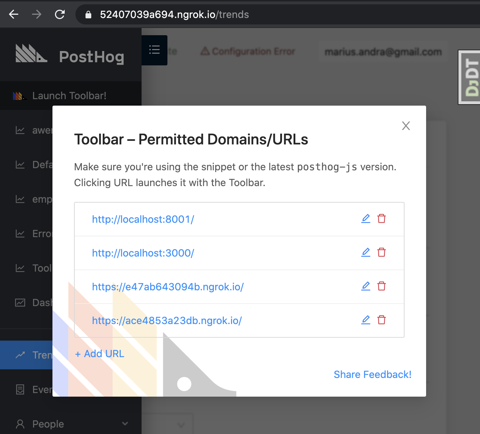
Task: Launch http://localhost:3000/ with the Toolbar
Action: tap(143, 253)
